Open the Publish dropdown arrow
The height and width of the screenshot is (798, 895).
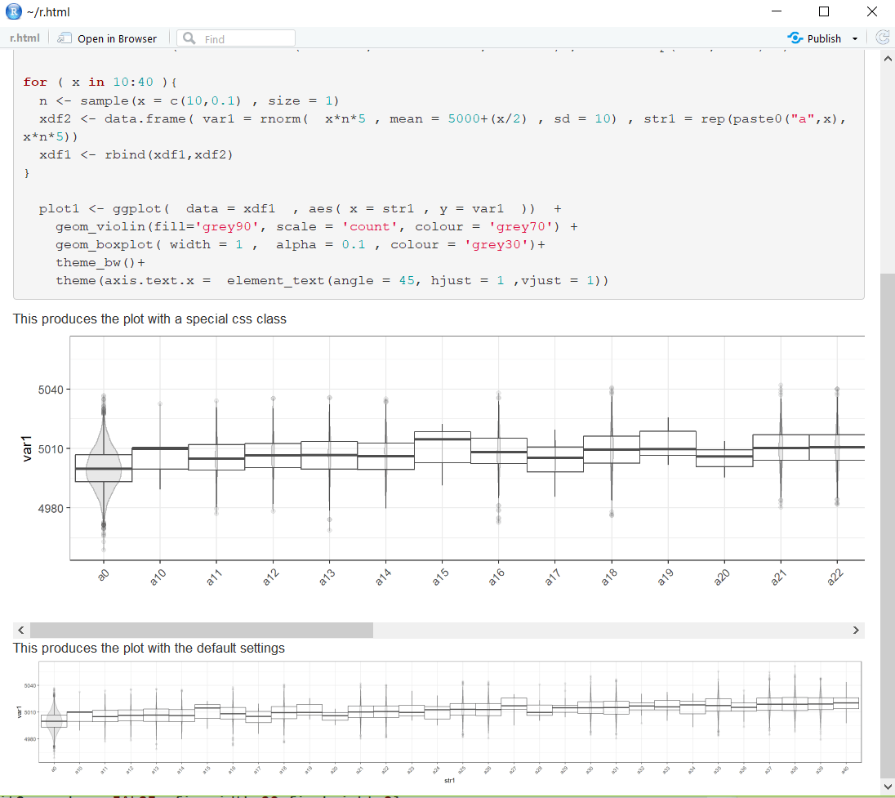pyautogui.click(x=853, y=38)
